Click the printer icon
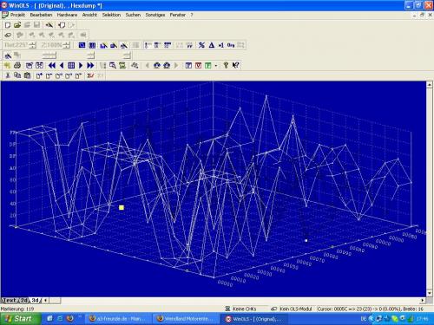The height and width of the screenshot is (325, 434). (17, 66)
